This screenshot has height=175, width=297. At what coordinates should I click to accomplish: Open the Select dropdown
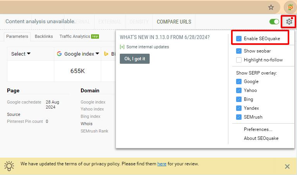21,54
